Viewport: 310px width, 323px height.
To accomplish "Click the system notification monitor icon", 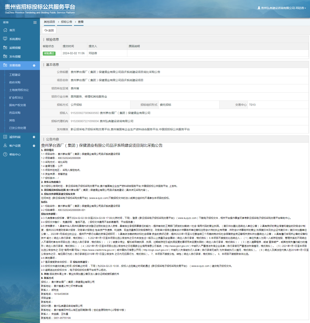I will point(5,39).
